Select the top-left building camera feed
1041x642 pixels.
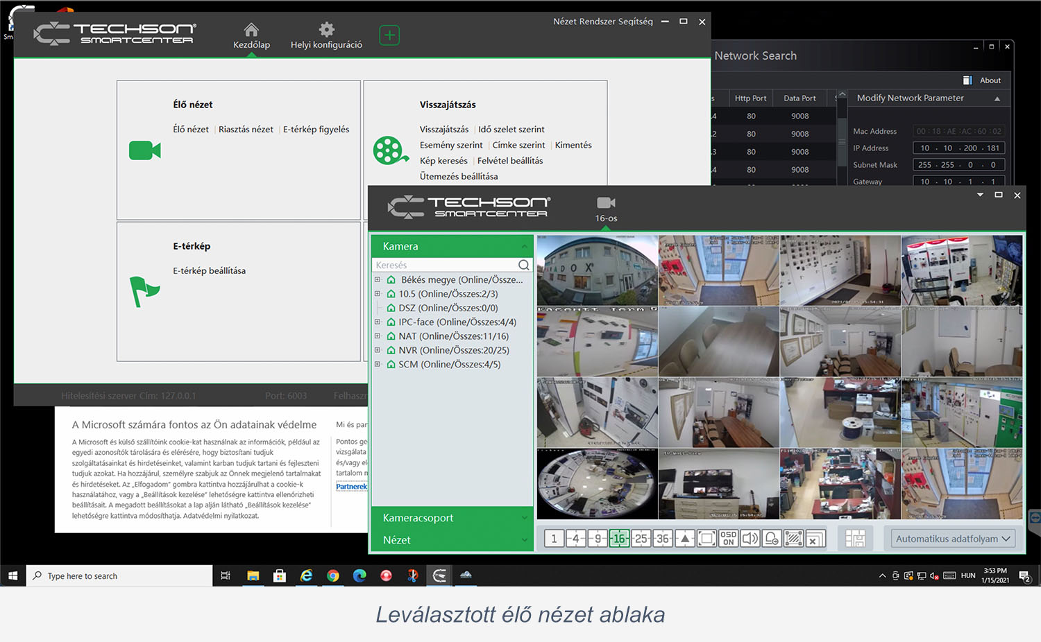tap(597, 270)
